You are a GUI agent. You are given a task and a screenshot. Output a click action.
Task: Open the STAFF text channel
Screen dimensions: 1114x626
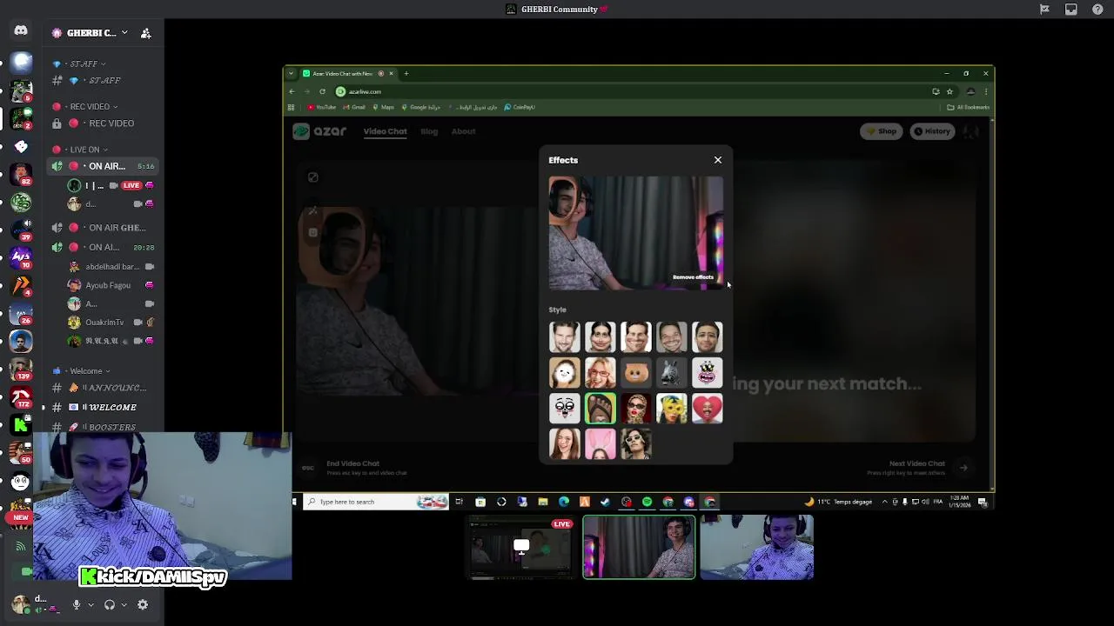(x=103, y=81)
